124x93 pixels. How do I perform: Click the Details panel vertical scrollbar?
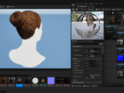click(x=103, y=50)
